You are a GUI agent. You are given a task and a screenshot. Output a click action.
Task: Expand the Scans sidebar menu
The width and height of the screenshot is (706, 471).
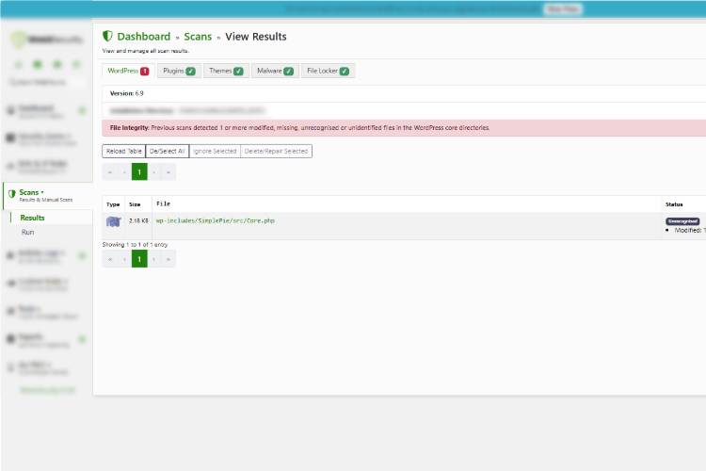32,192
